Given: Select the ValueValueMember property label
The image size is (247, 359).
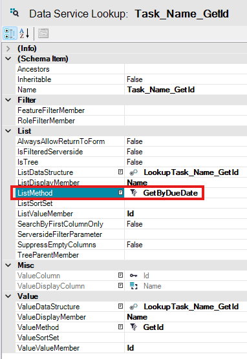Looking at the screenshot, I should coord(48,348).
